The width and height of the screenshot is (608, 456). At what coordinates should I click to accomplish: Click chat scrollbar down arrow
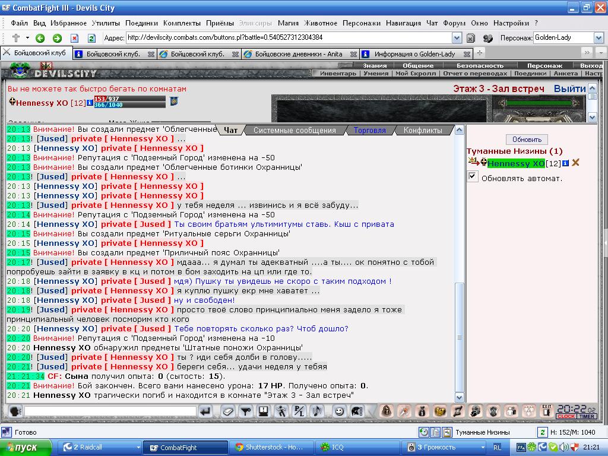coord(459,397)
